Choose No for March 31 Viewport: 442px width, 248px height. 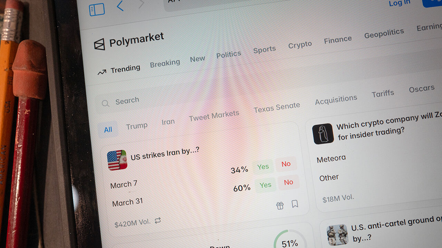point(288,182)
